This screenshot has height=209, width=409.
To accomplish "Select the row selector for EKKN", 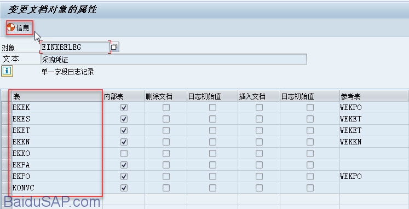I will [x=6, y=142].
